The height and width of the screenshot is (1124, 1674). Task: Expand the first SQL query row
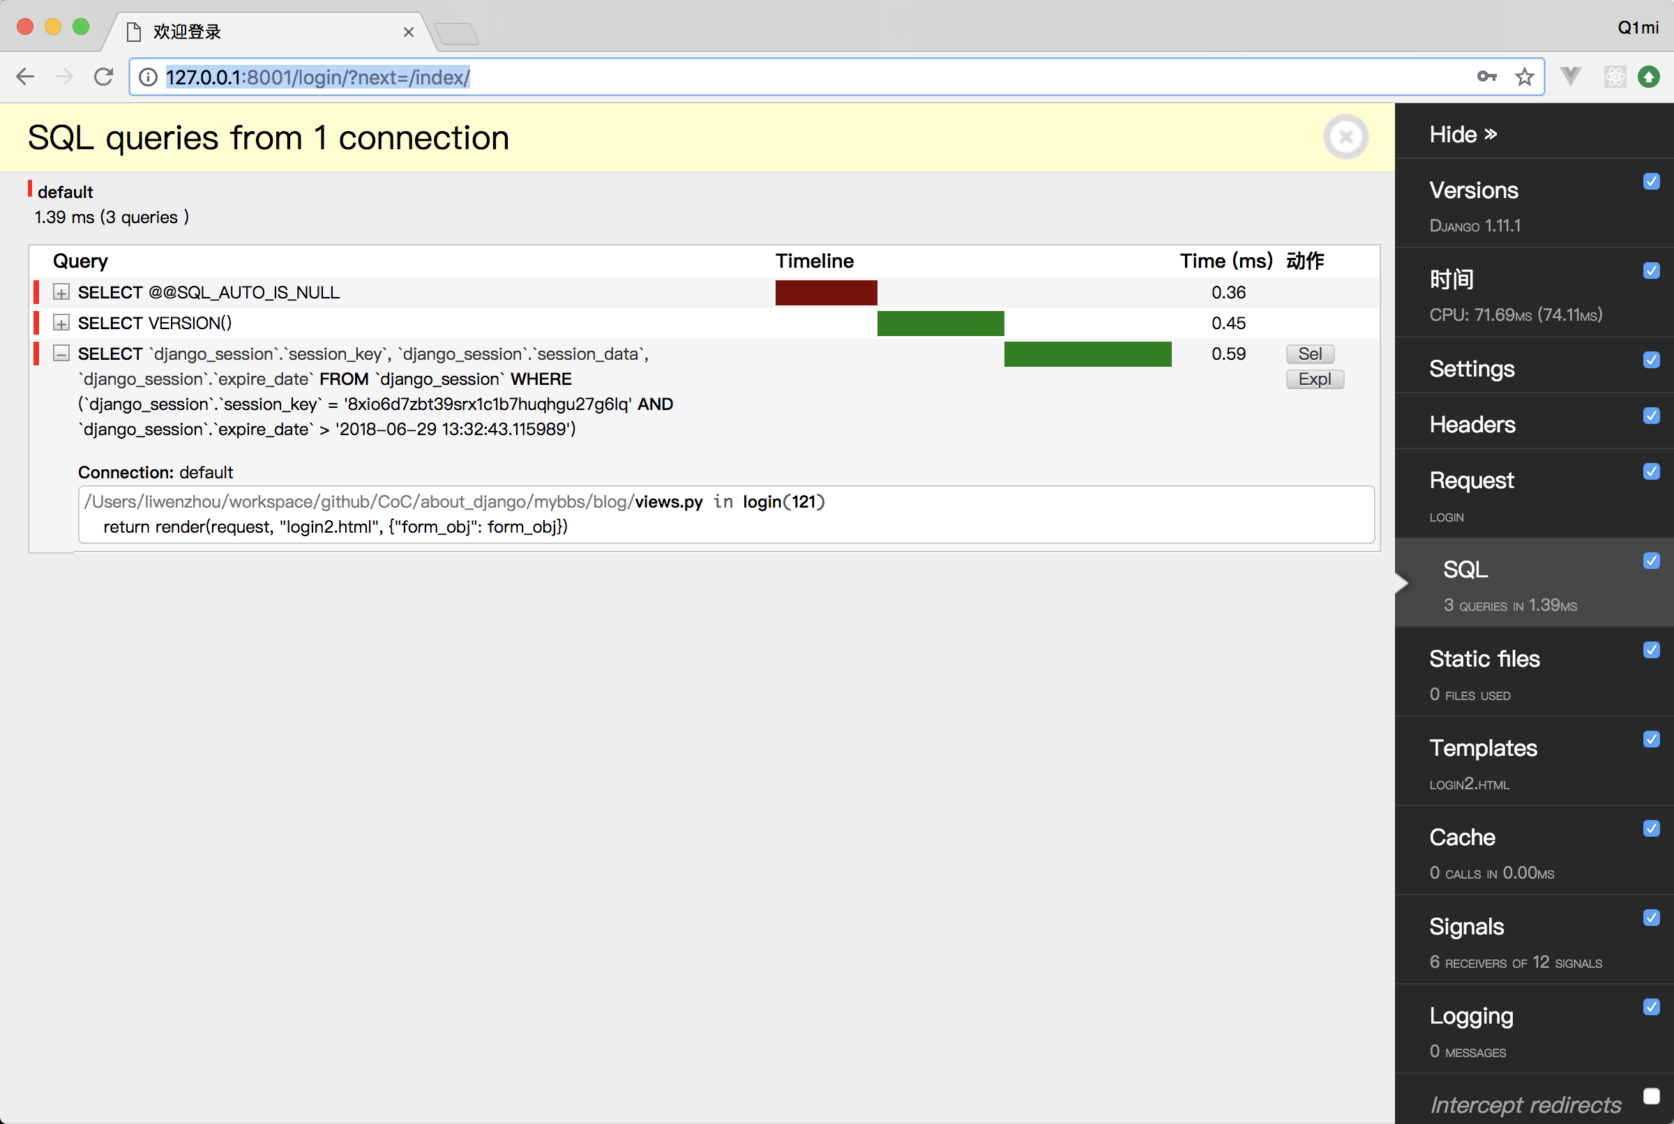tap(60, 291)
